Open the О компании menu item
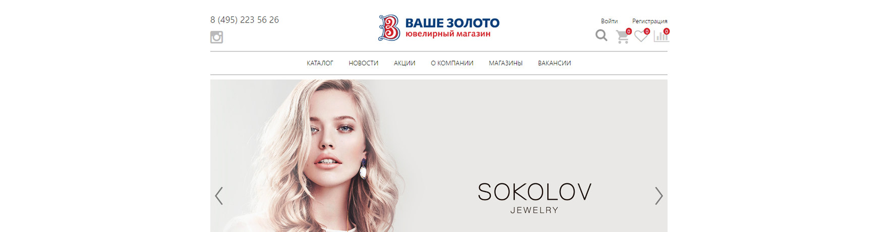Viewport: 870px width, 232px height. [x=452, y=63]
